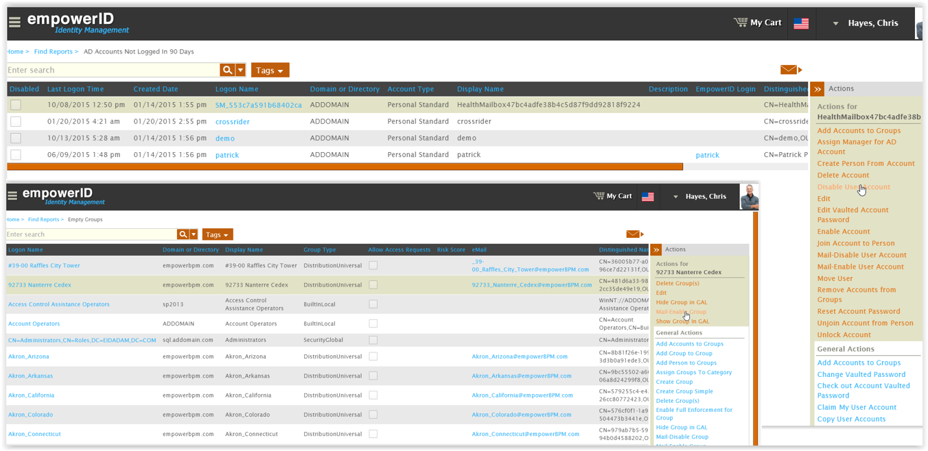928x451 pixels.
Task: Open the hamburger menu in the Empty Groups window
Action: tap(12, 195)
